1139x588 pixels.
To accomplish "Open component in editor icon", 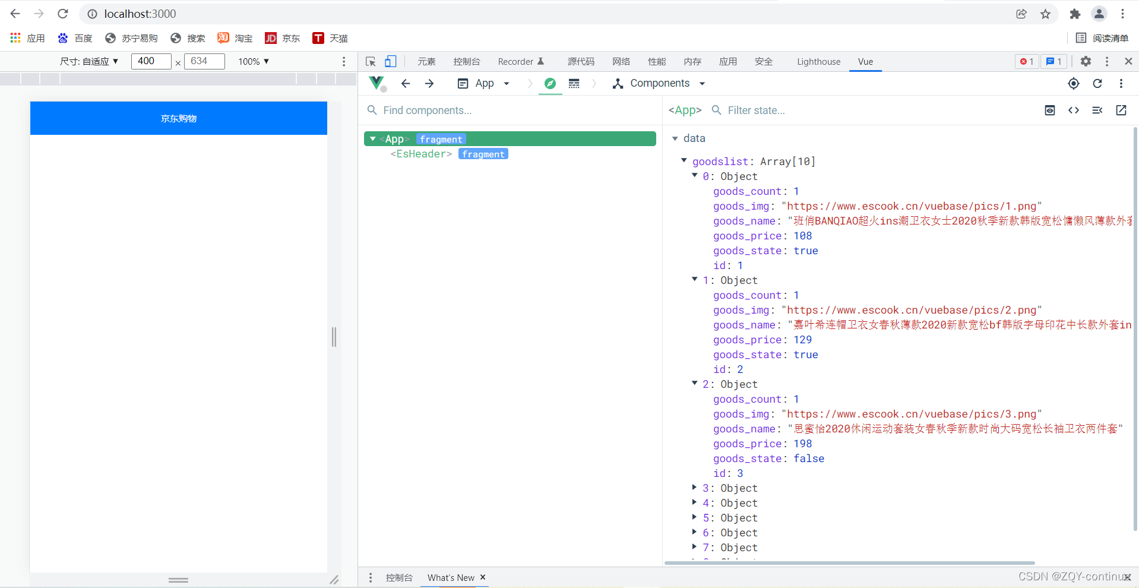I will click(x=1121, y=110).
